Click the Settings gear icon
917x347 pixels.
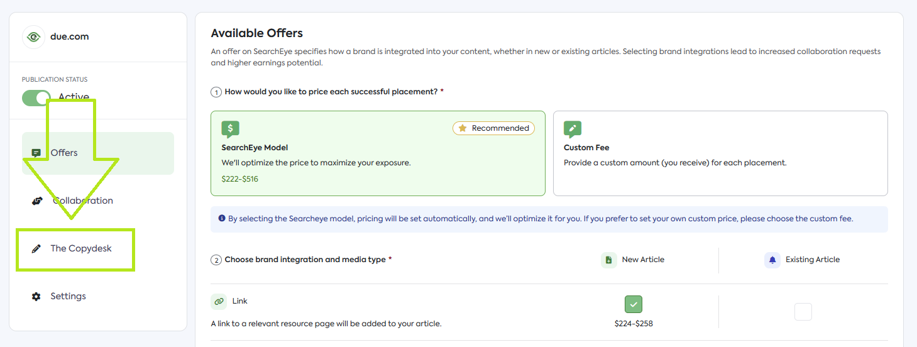coord(36,296)
